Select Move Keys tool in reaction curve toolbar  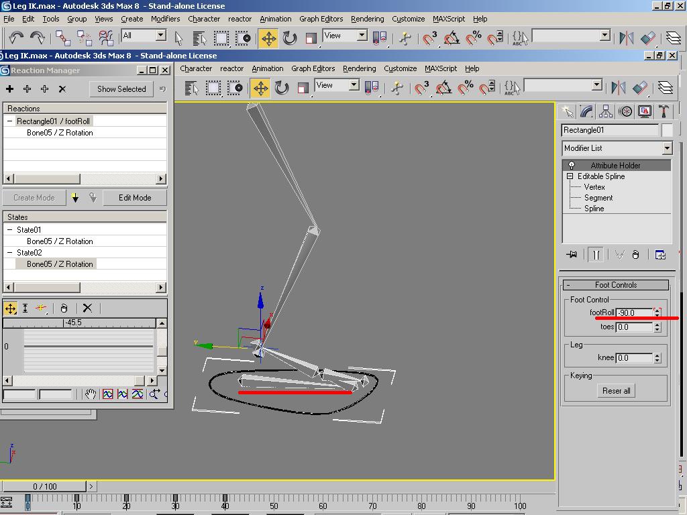click(x=10, y=308)
